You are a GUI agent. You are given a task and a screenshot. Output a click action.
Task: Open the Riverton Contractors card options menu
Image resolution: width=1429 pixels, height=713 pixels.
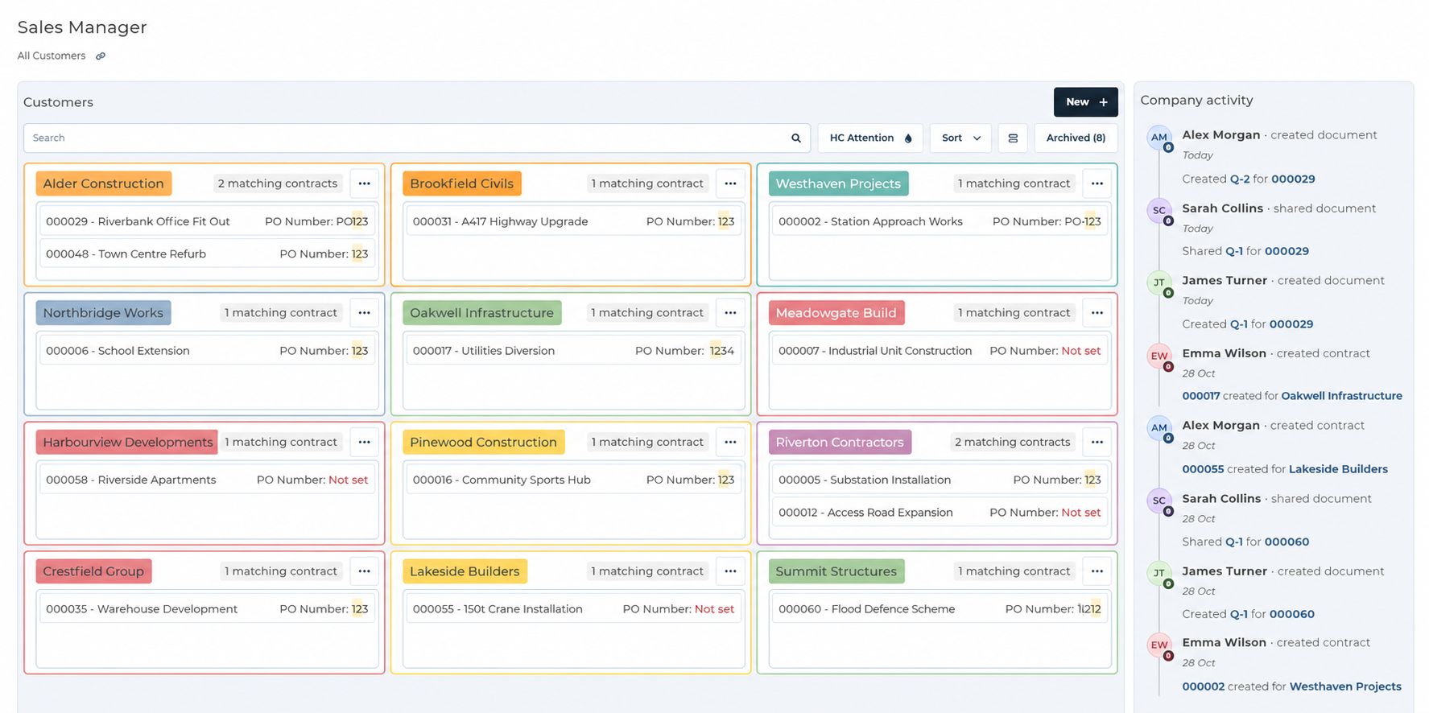click(1097, 442)
